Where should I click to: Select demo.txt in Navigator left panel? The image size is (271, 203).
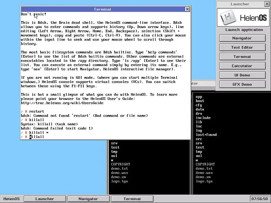point(119,168)
